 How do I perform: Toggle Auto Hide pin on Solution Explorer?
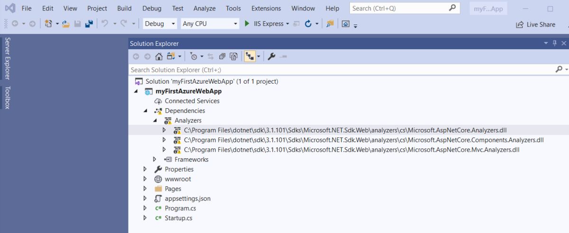click(555, 43)
